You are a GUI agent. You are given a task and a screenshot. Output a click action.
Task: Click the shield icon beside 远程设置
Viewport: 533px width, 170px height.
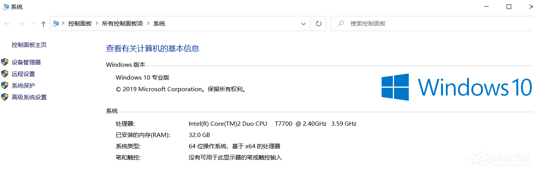(x=5, y=74)
